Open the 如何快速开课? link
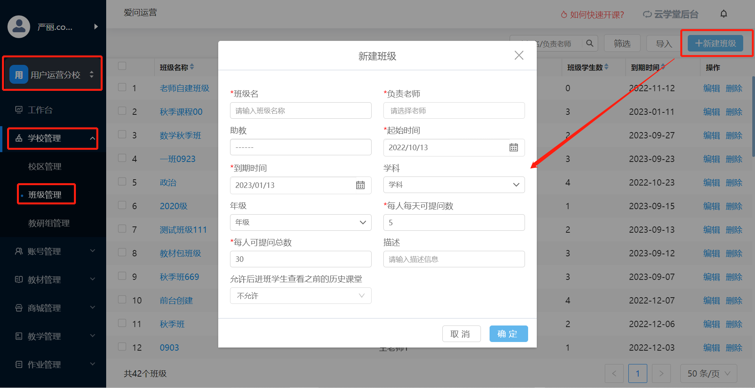Screen dimensions: 755x388 tap(592, 15)
